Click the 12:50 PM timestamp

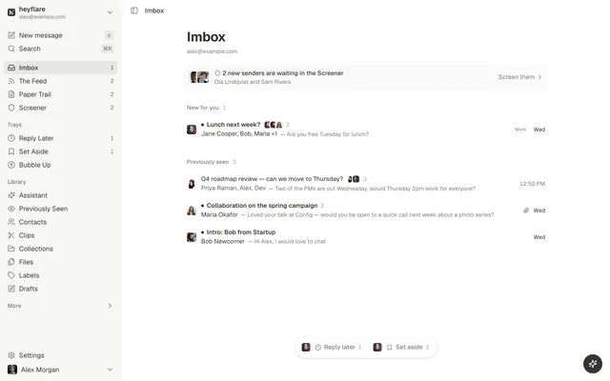532,184
